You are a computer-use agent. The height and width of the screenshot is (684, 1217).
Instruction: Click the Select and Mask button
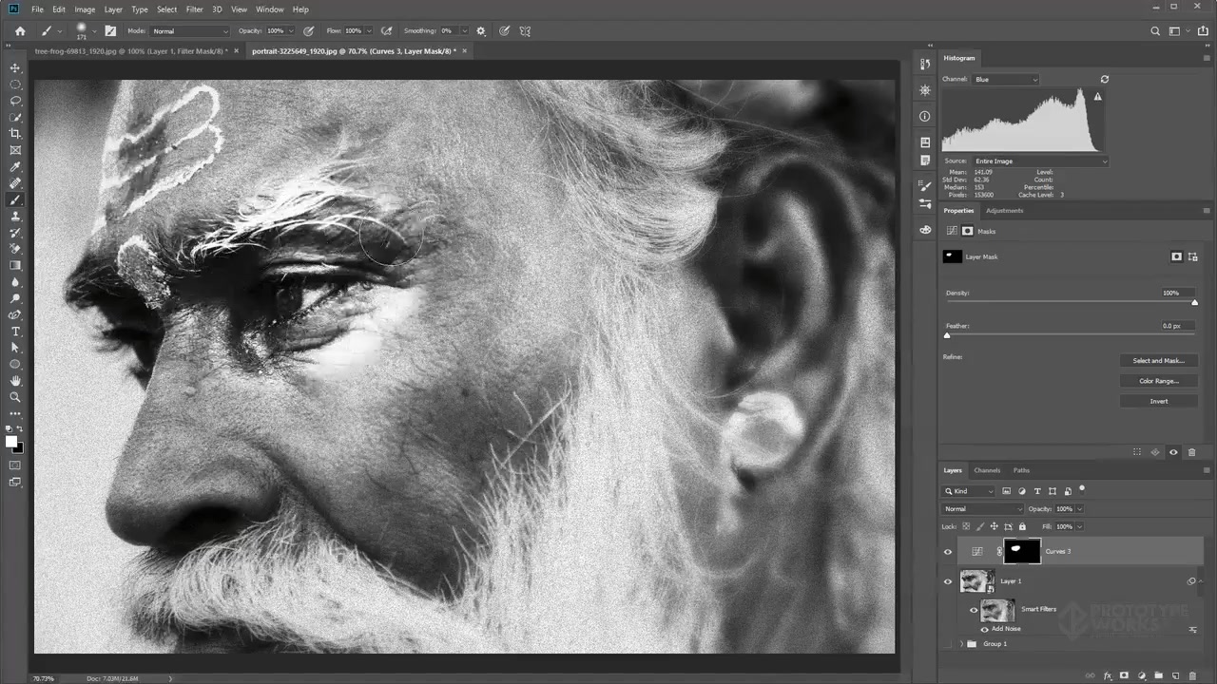(x=1158, y=361)
